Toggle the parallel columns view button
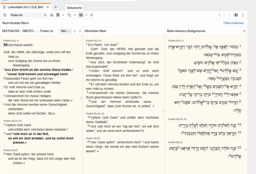 tap(81, 15)
